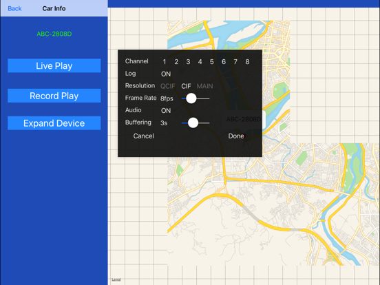Viewport: 380px width, 285px height.
Task: Choose QCIF resolution
Action: [167, 86]
